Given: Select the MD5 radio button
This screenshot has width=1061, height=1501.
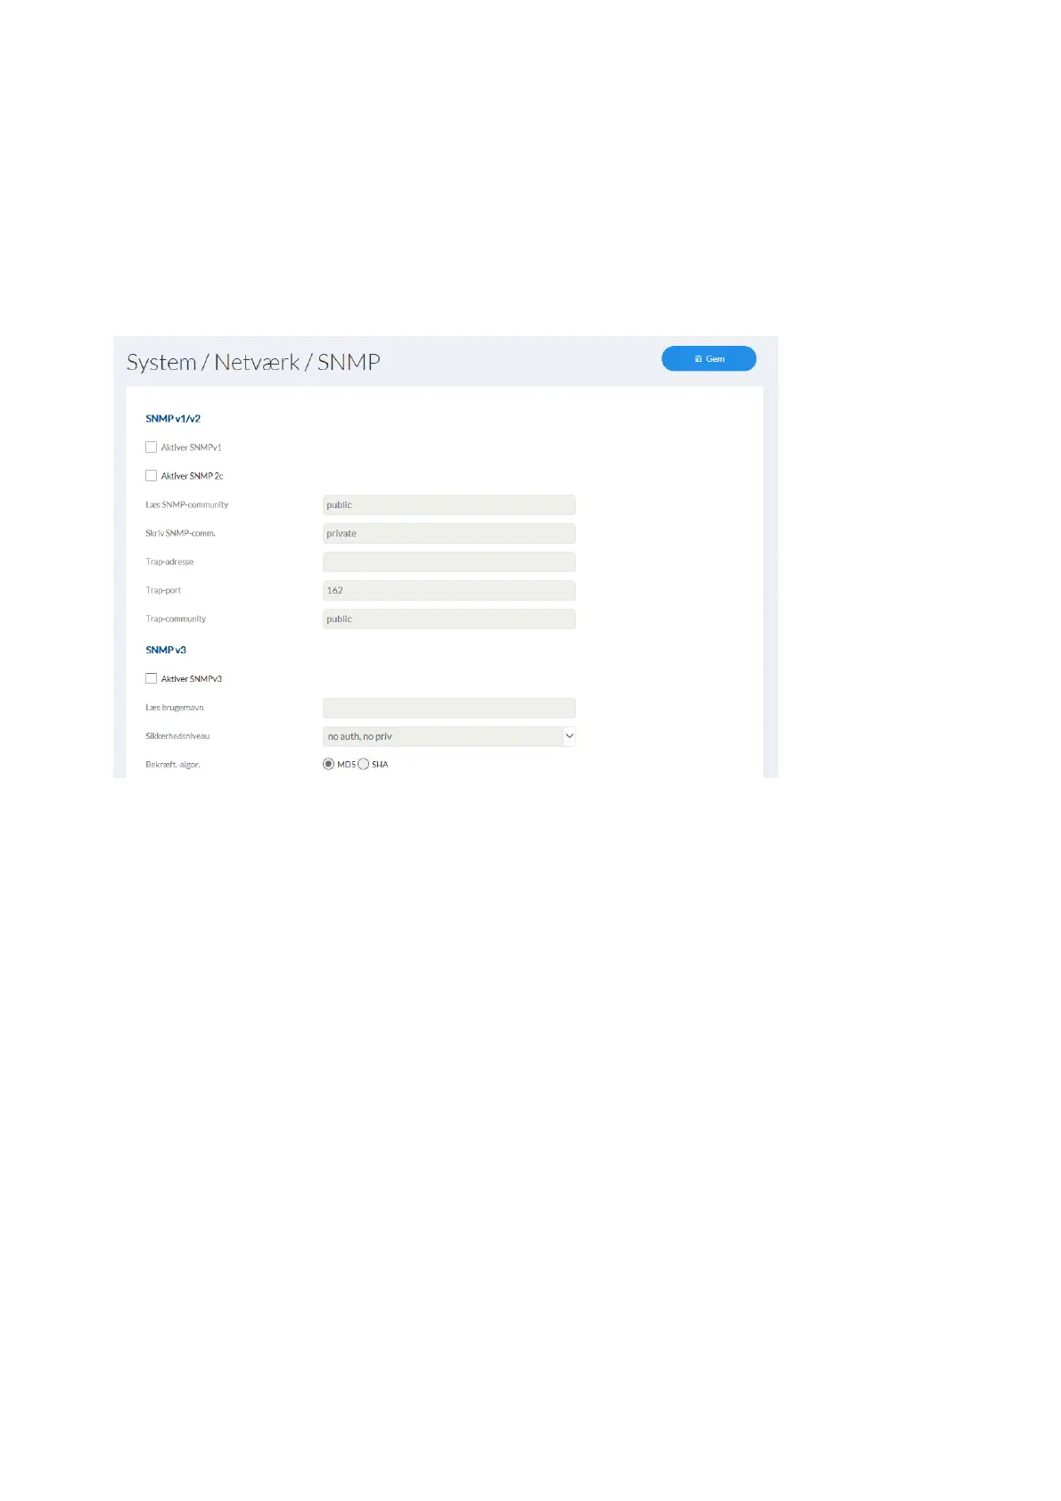Looking at the screenshot, I should pos(328,764).
